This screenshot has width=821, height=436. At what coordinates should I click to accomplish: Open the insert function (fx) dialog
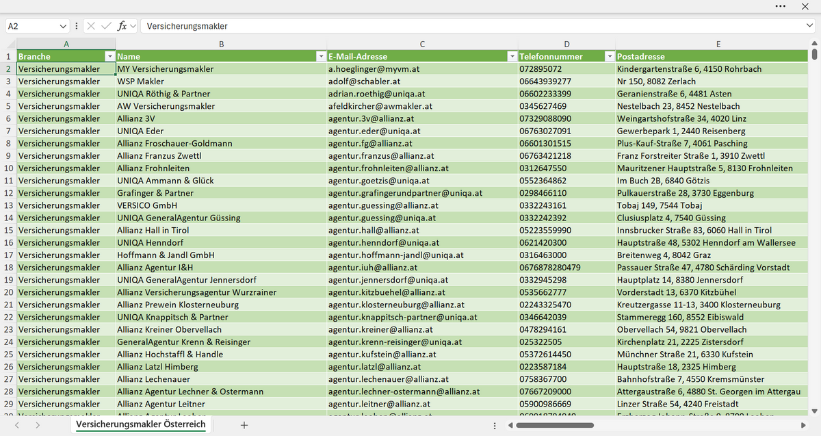pyautogui.click(x=122, y=26)
